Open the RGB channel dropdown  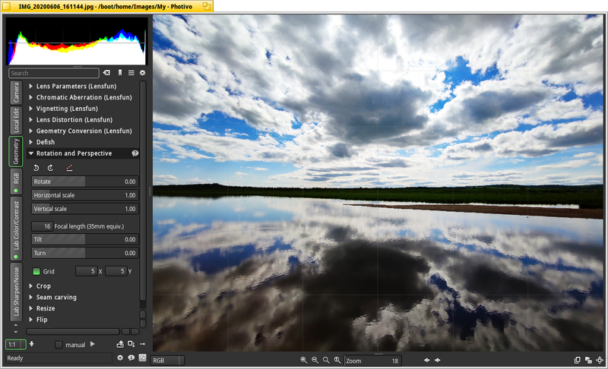coord(167,361)
